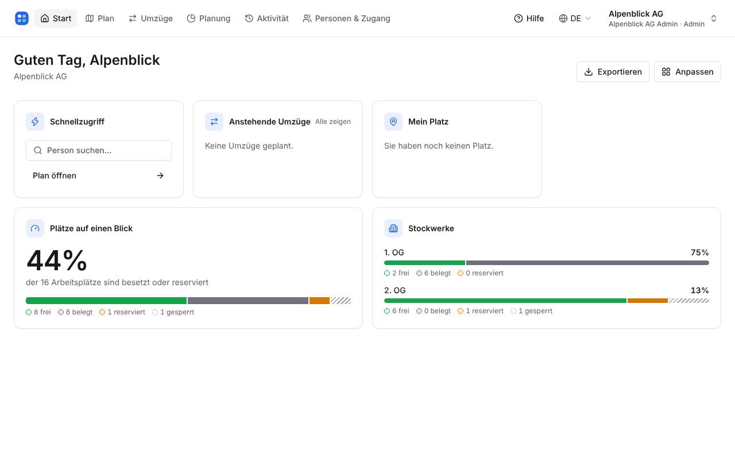This screenshot has width=735, height=459.
Task: Click Plan öffnen quick link
Action: 99,176
